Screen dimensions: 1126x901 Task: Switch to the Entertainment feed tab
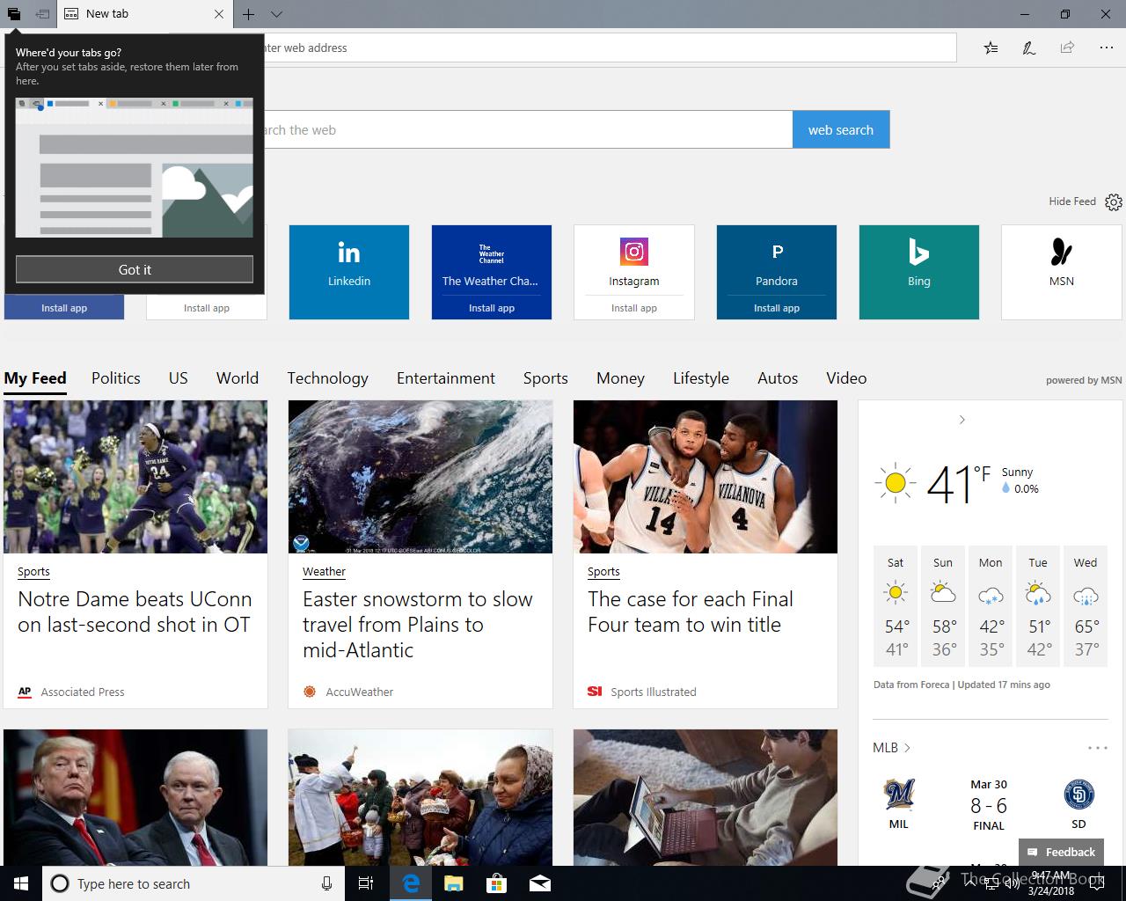[446, 378]
